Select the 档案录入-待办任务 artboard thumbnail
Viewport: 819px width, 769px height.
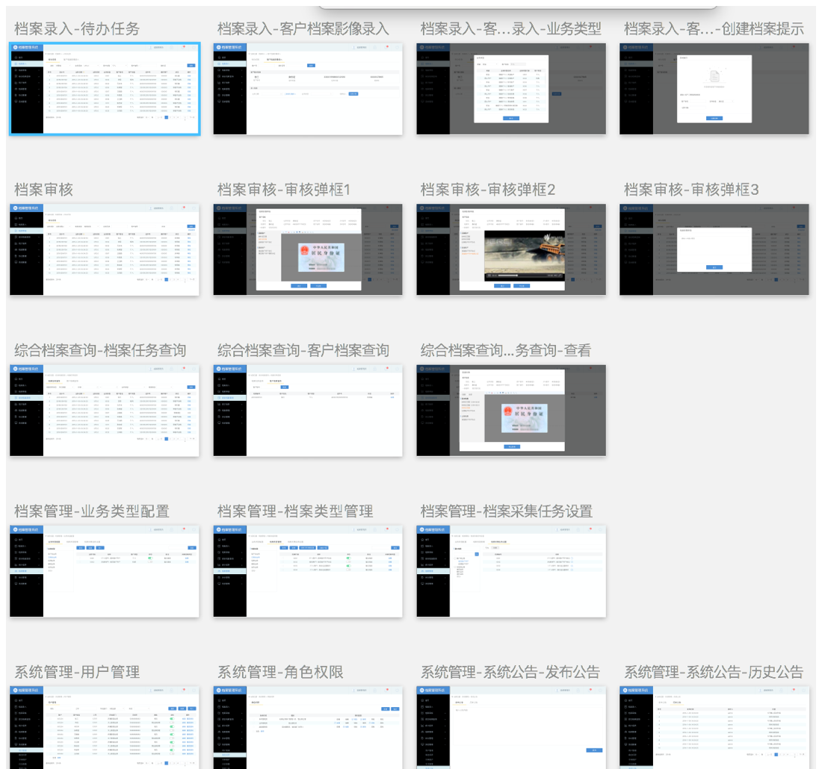pos(105,89)
